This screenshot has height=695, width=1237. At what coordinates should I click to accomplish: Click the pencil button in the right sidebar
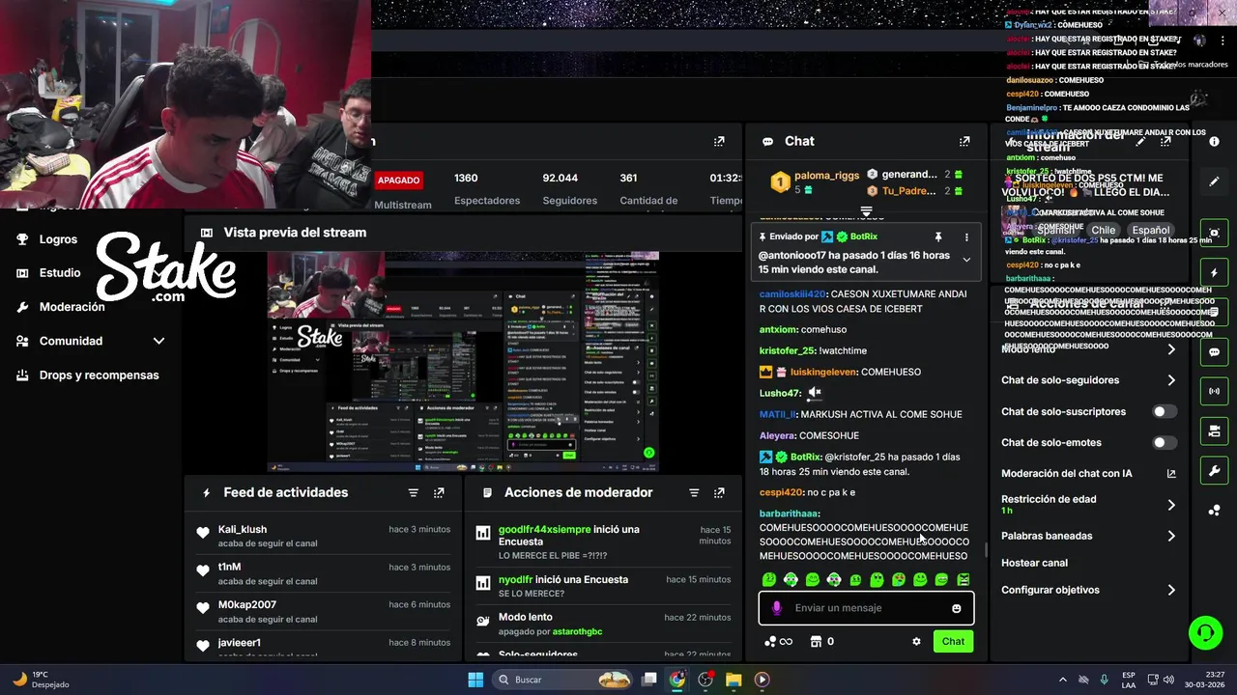click(x=1215, y=181)
